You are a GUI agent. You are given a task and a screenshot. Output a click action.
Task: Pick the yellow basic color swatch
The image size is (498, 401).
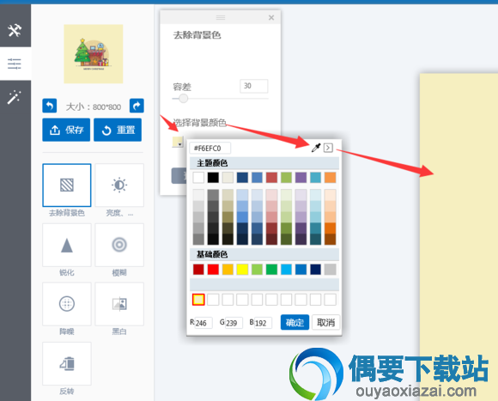point(242,270)
